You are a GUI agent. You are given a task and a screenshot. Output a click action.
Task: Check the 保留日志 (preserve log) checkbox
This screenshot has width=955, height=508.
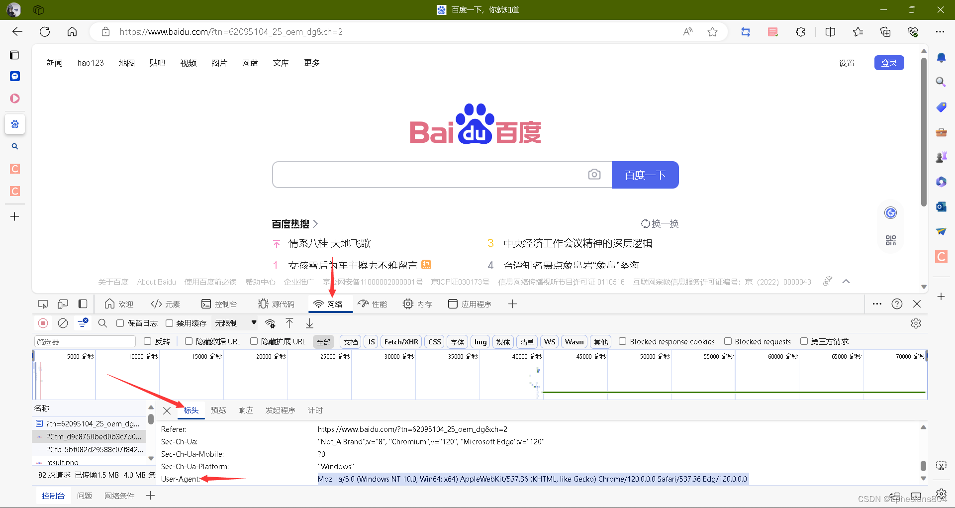120,323
